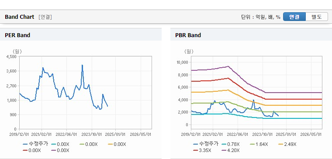Click 2022/06/01 date on PBR Band x-axis

click(x=238, y=134)
